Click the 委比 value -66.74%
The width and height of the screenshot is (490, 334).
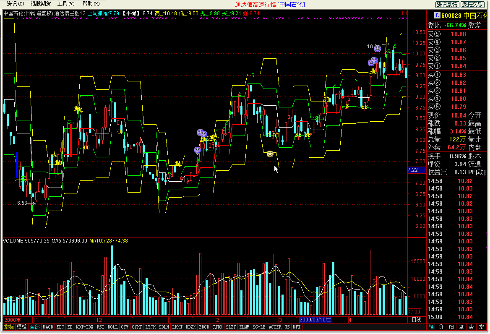coord(455,25)
